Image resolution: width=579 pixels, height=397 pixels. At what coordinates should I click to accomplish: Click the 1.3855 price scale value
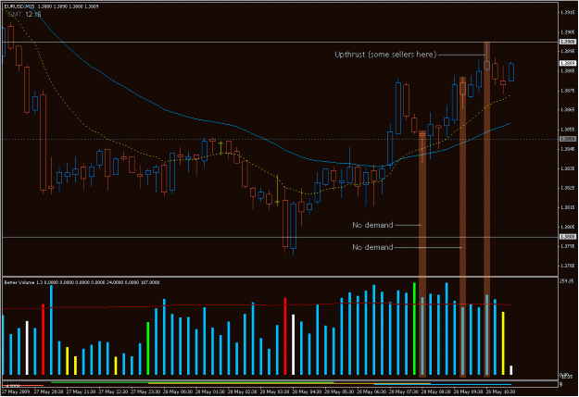pyautogui.click(x=567, y=130)
